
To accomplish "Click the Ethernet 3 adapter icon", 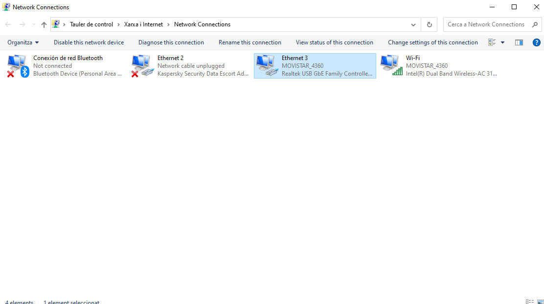I will tap(267, 66).
